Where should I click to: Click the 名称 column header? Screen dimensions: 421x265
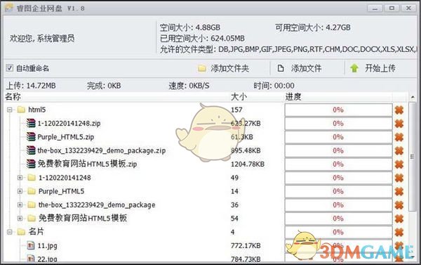[13, 96]
